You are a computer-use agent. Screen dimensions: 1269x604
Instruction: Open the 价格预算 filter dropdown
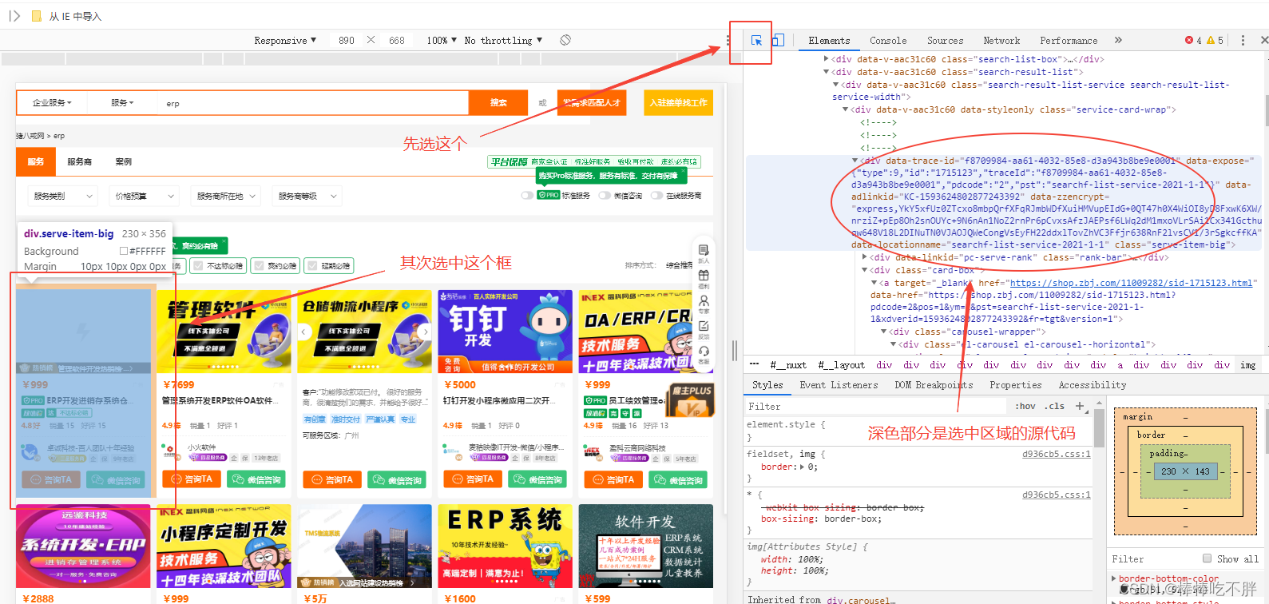[145, 196]
